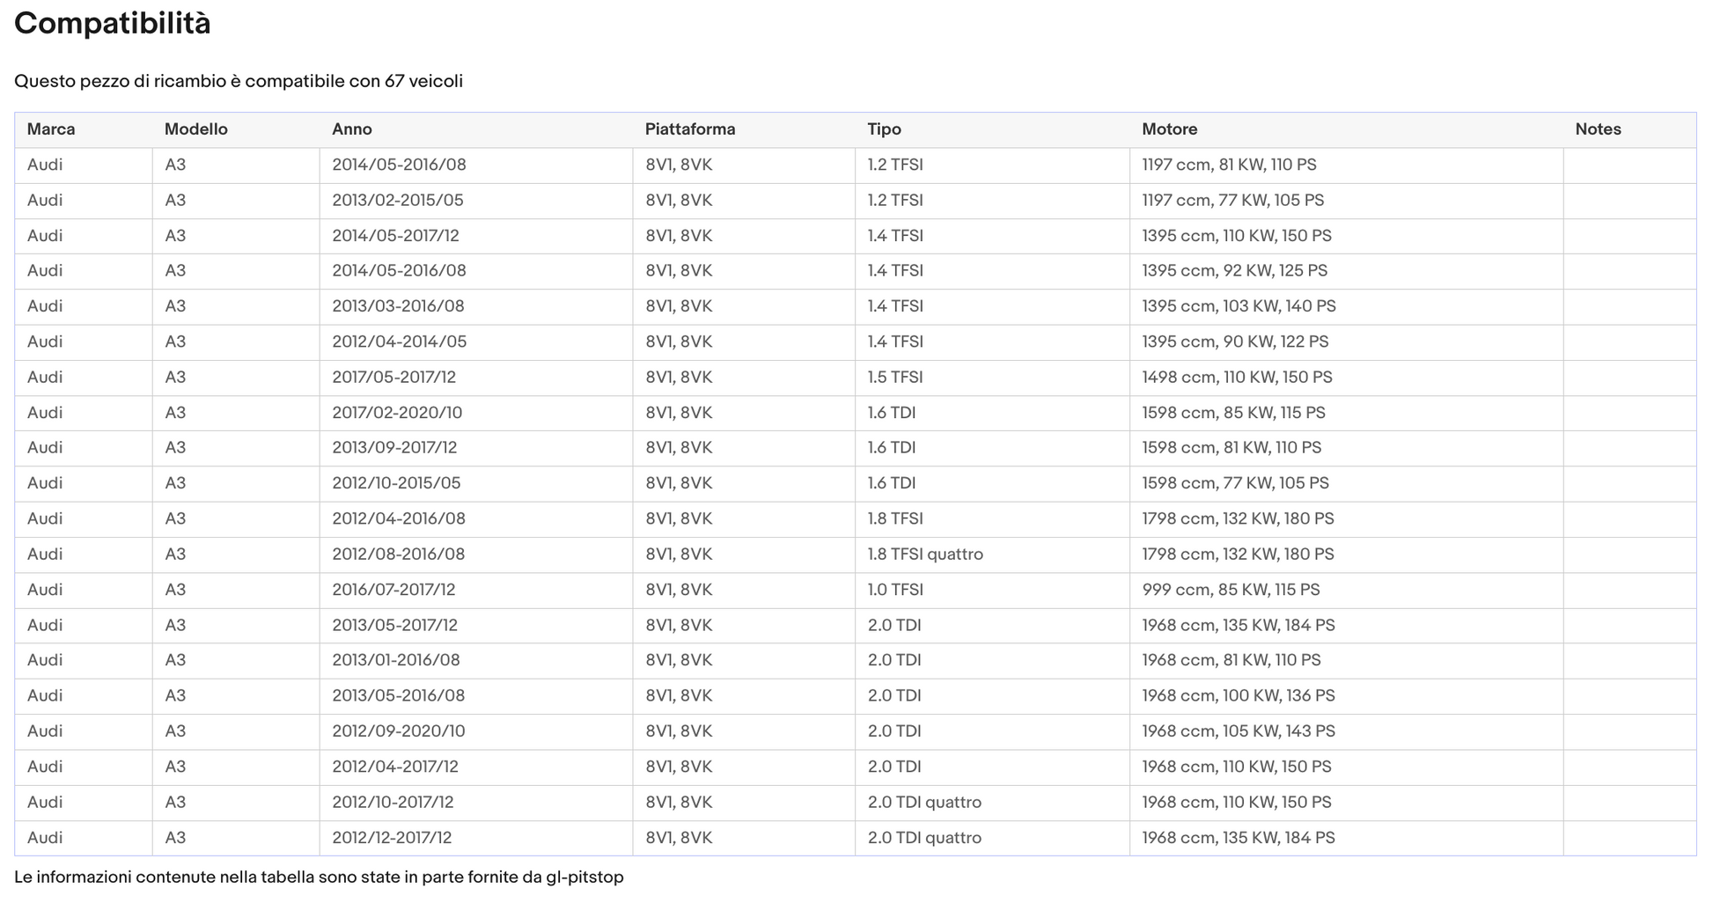Click the Tipo column header
Image resolution: width=1713 pixels, height=903 pixels.
[x=884, y=129]
